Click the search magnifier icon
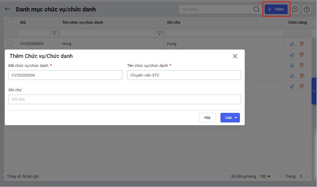317x187 pixels. click(256, 9)
